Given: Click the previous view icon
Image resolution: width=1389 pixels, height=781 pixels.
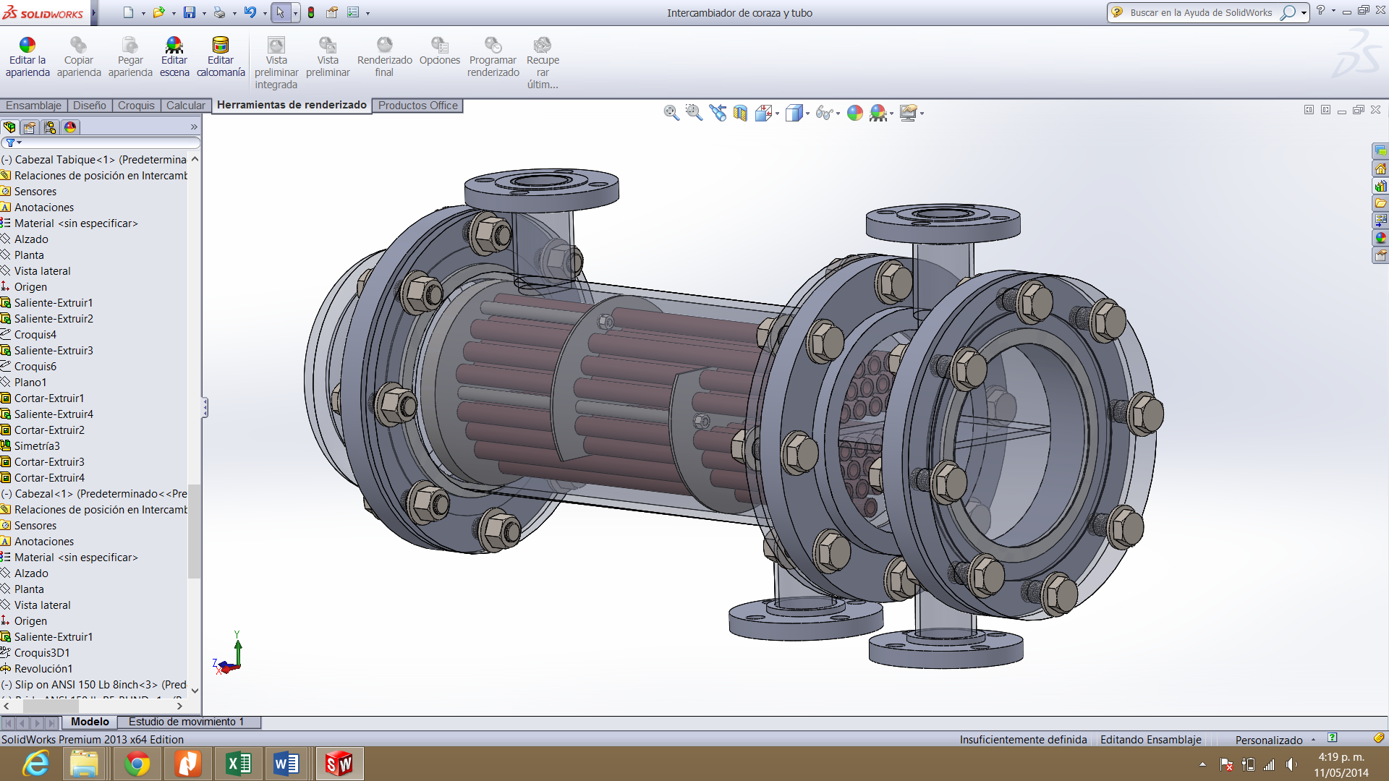Looking at the screenshot, I should [717, 113].
